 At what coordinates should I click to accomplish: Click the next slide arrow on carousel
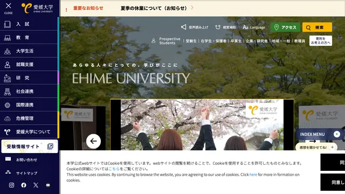313,141
